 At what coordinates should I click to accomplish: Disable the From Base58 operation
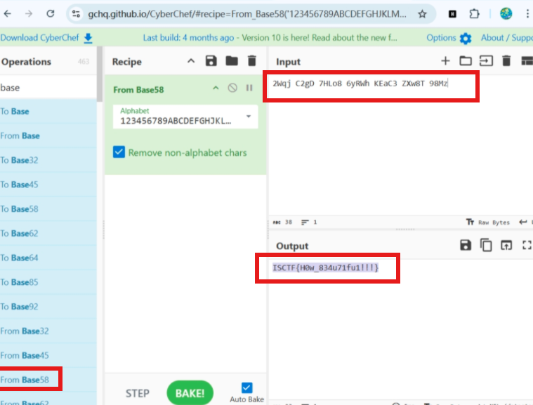[x=232, y=88]
